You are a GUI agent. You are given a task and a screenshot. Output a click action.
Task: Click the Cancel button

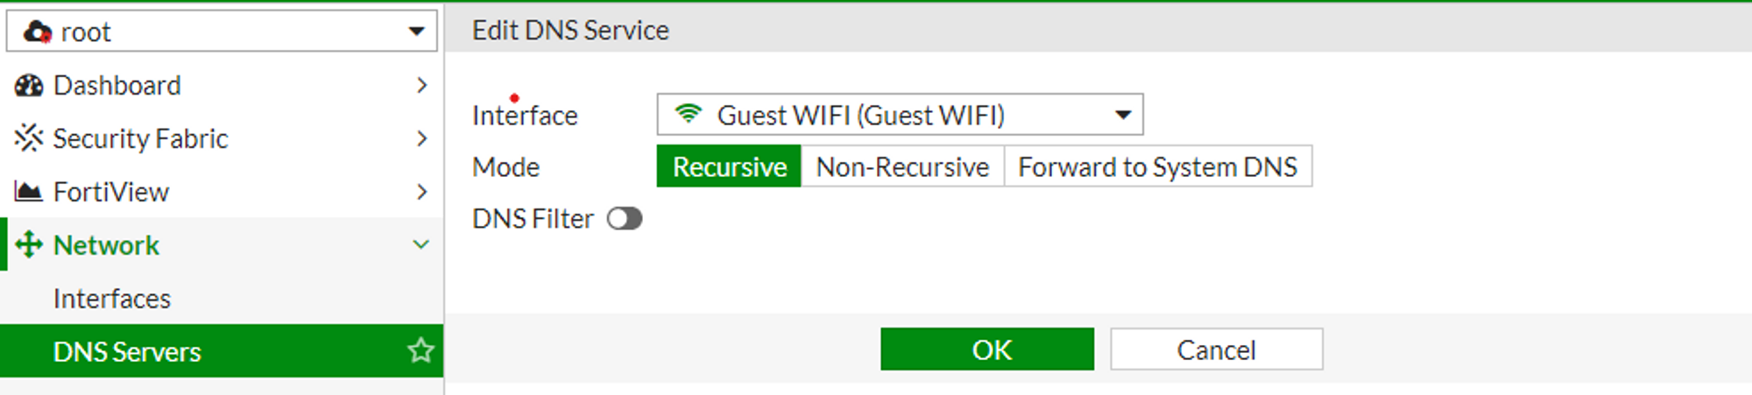pyautogui.click(x=1217, y=349)
